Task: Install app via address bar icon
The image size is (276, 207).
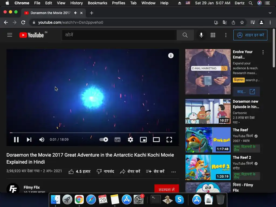Action: coord(216,22)
